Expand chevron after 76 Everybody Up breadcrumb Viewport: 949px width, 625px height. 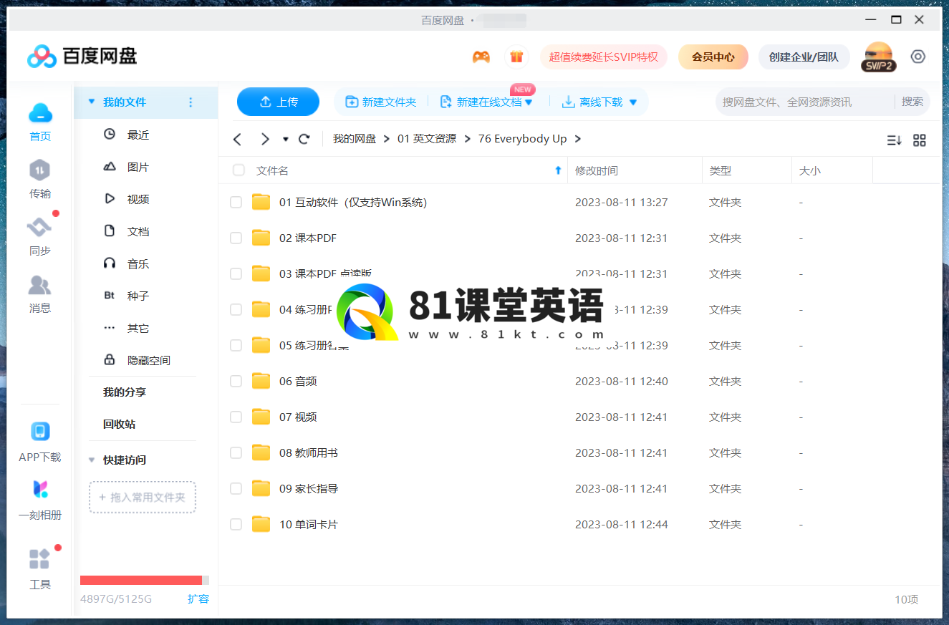[x=577, y=139]
